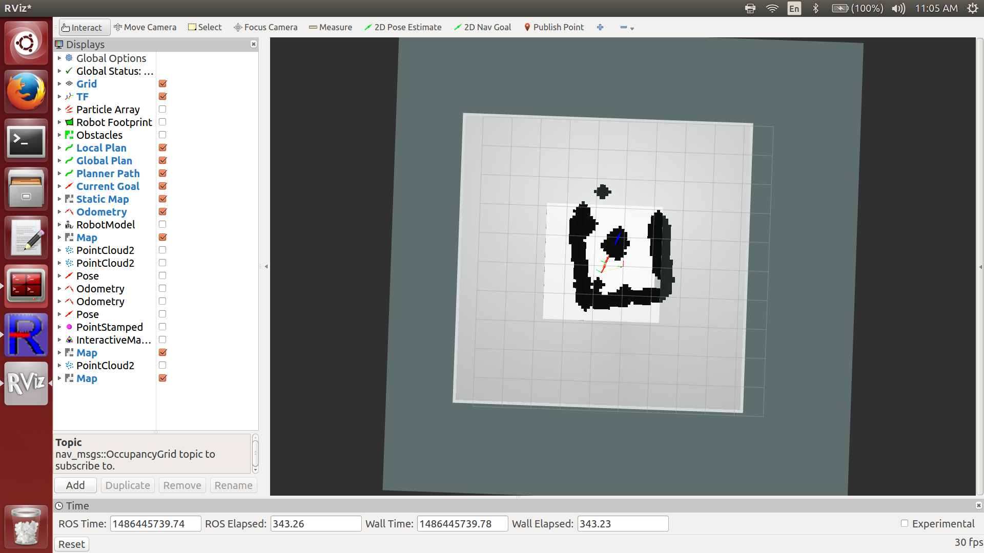Activate 2D Nav Goal tool
The width and height of the screenshot is (984, 553).
(482, 28)
